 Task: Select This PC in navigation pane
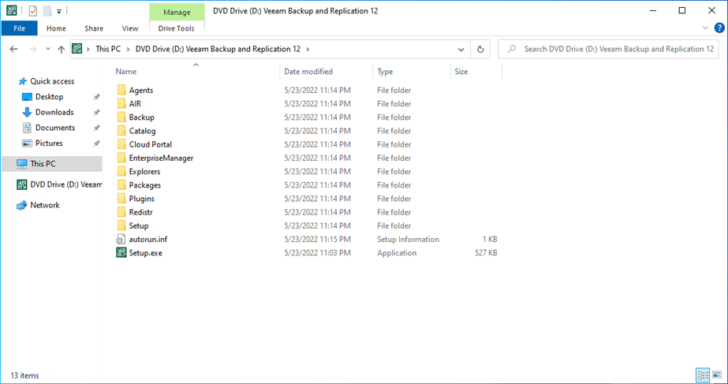[51, 164]
